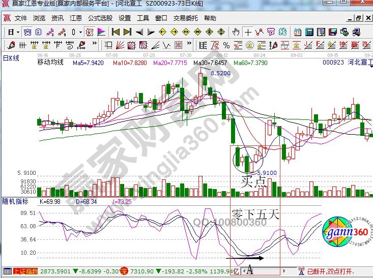Open the calendar icon showing 21
373x278 pixels.
(298, 32)
